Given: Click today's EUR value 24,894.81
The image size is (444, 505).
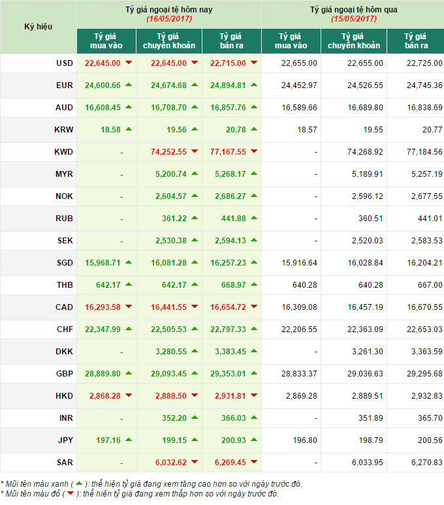Looking at the screenshot, I should click(x=228, y=85).
